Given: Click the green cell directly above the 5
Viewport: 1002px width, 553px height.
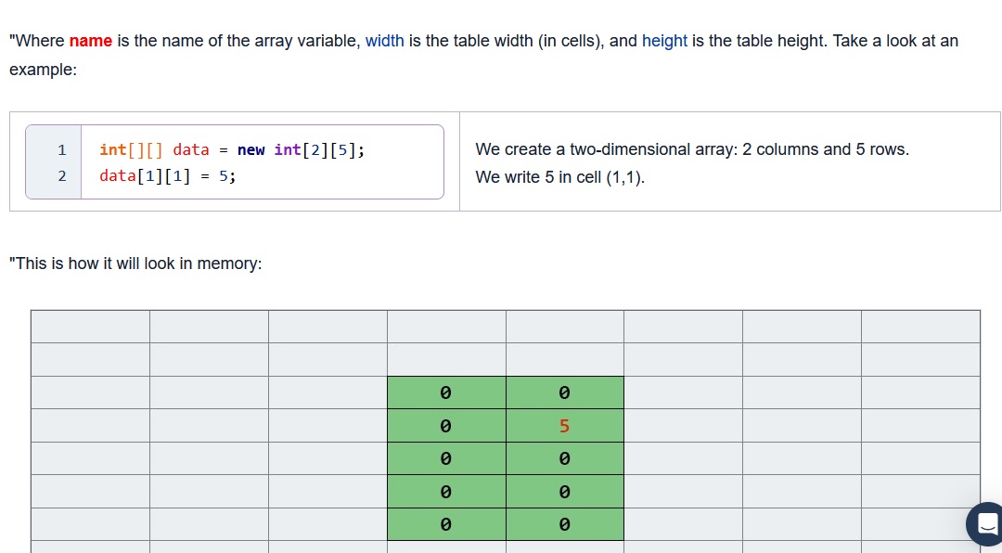Looking at the screenshot, I should pos(564,392).
